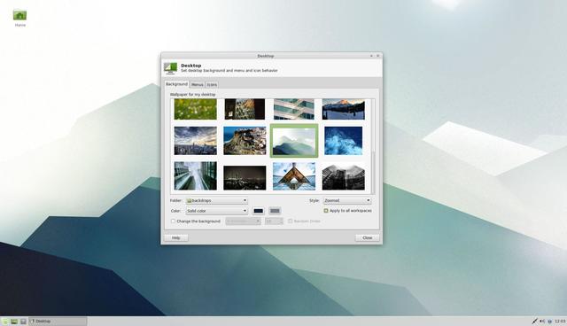Click the show desktop panel icon
The image size is (567, 326).
(x=14, y=322)
